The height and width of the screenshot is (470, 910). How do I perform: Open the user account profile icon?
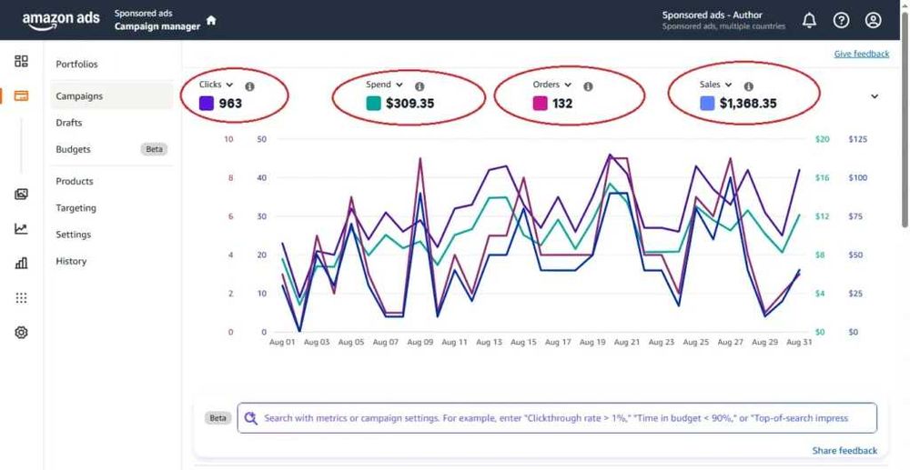click(873, 20)
